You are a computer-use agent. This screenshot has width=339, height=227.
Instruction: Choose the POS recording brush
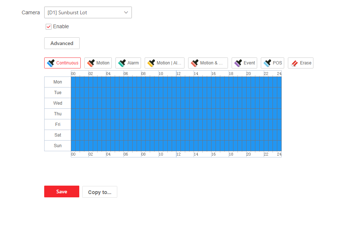pos(273,63)
